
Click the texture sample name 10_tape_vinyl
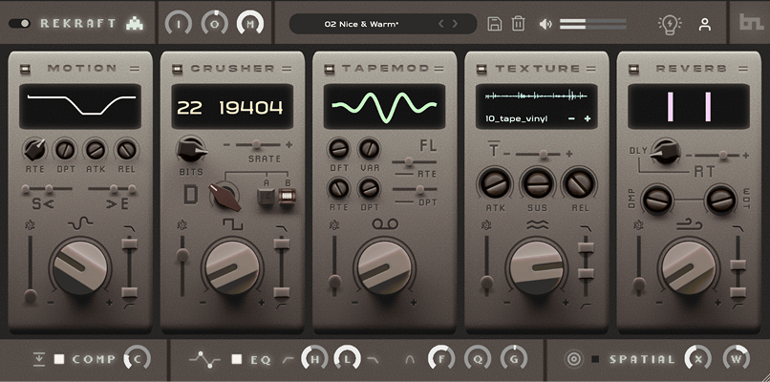(x=516, y=118)
